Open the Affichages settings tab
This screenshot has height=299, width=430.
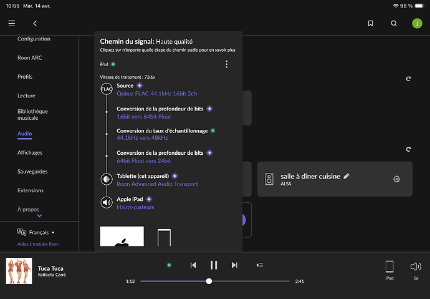click(30, 152)
